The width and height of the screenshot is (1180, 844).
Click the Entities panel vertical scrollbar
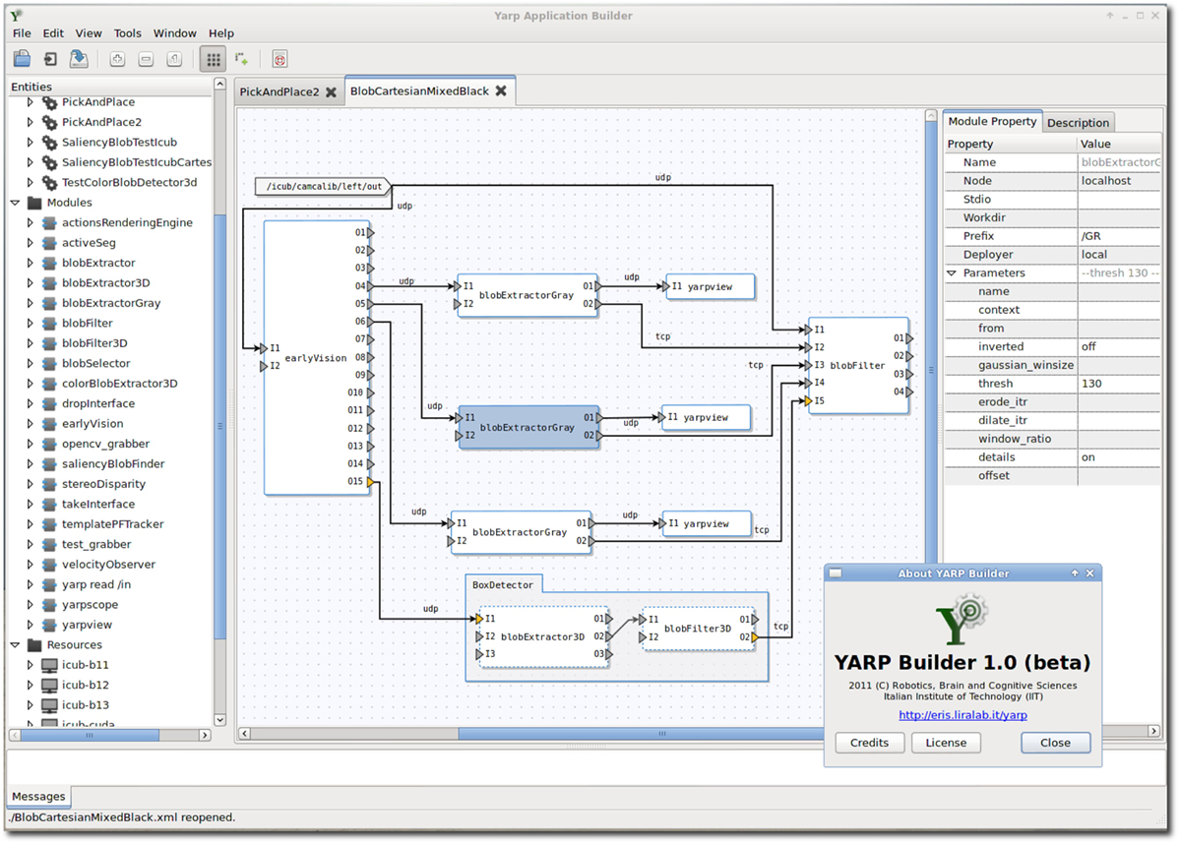pyautogui.click(x=219, y=425)
